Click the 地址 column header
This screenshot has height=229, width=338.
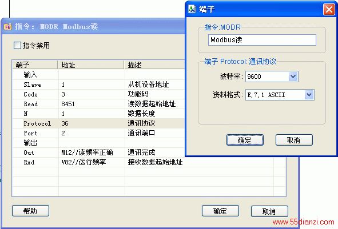[91, 65]
